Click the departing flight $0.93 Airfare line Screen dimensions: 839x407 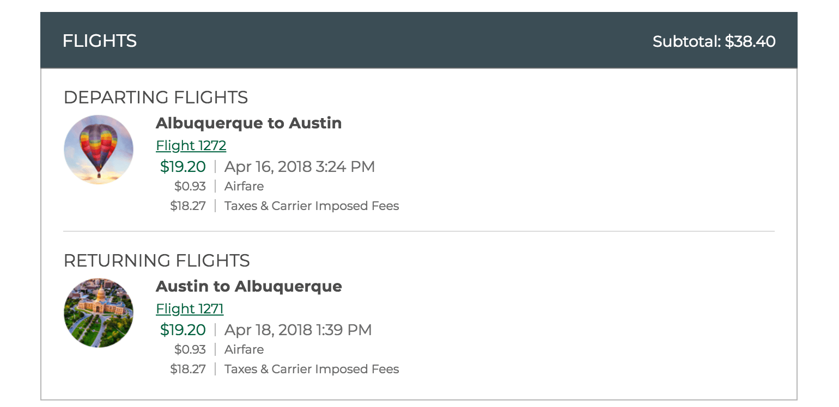244,186
